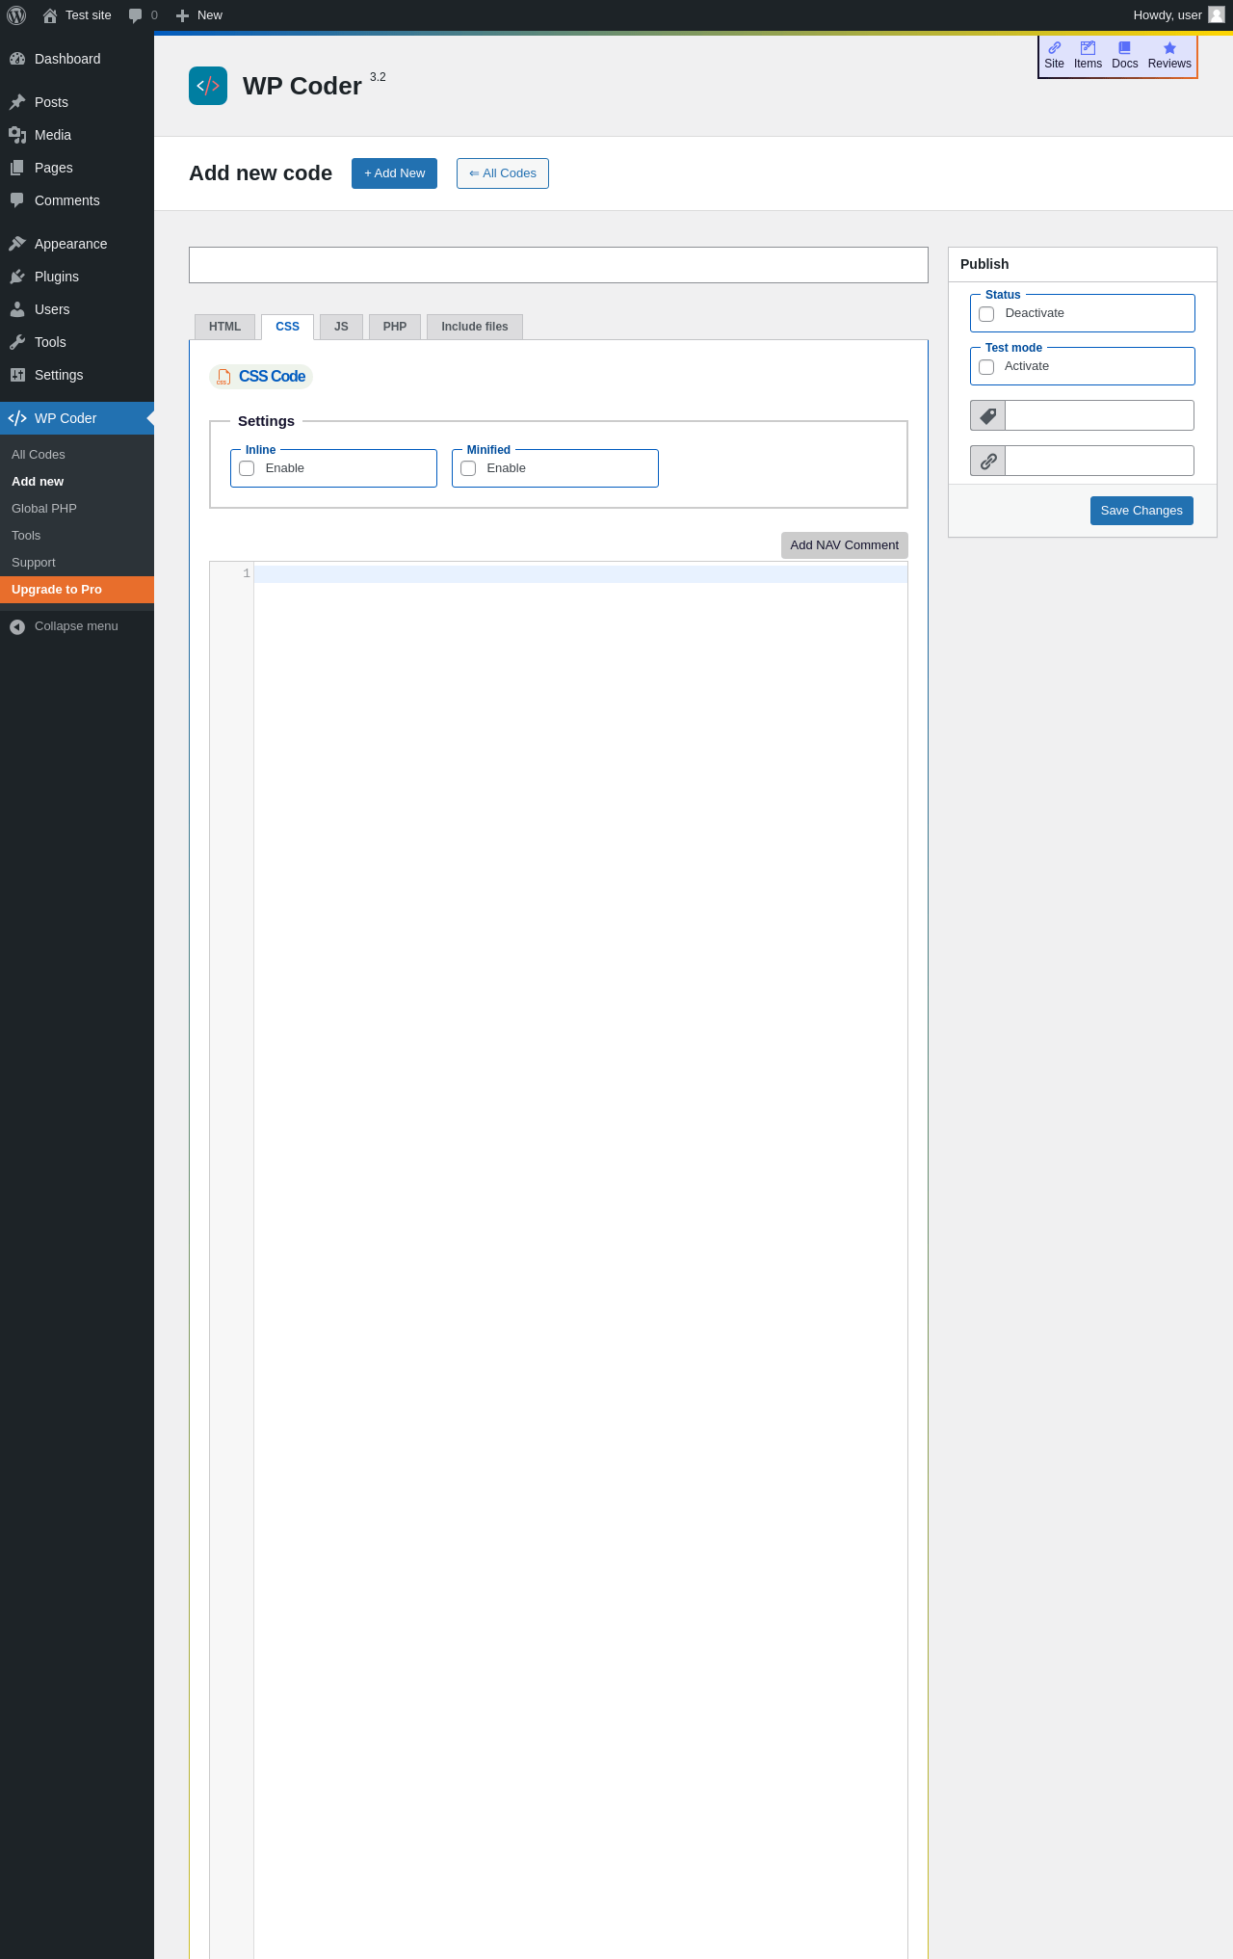Click Add NAV Comment button
Viewport: 1233px width, 1959px height.
click(x=845, y=545)
